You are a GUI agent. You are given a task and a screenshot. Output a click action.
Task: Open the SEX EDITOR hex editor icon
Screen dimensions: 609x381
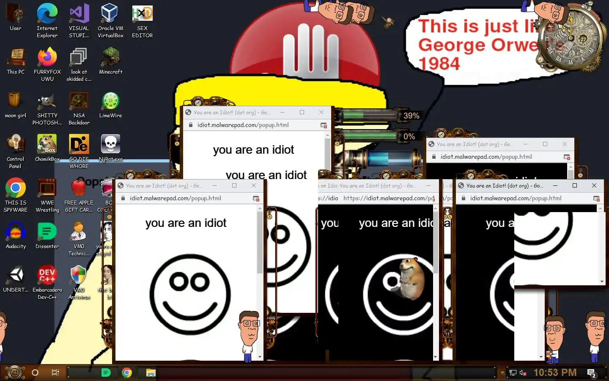(x=142, y=21)
